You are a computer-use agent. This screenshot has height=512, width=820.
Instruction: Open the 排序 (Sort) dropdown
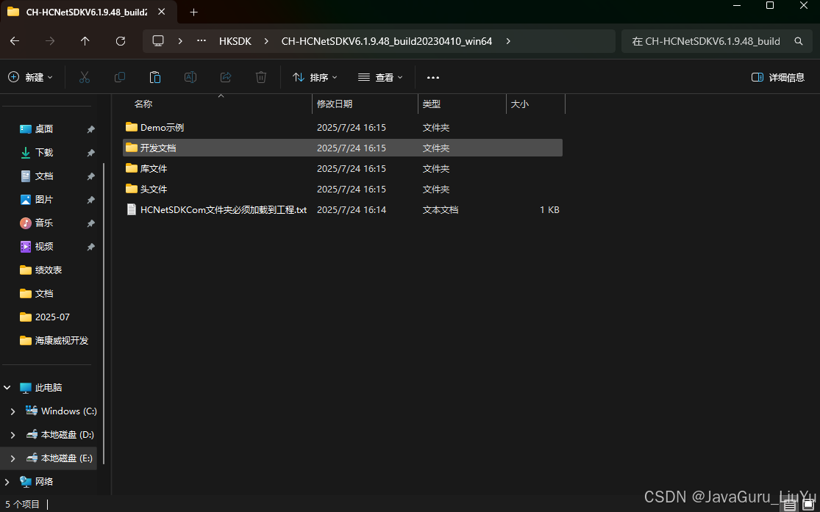pyautogui.click(x=315, y=77)
